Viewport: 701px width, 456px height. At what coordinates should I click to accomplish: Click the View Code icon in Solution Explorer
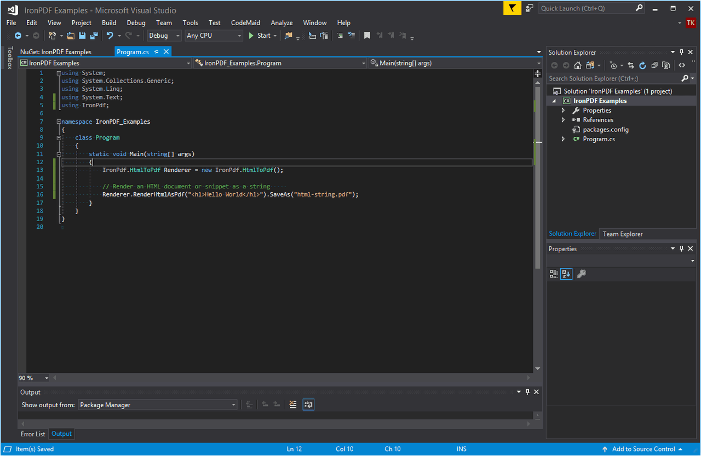tap(682, 65)
